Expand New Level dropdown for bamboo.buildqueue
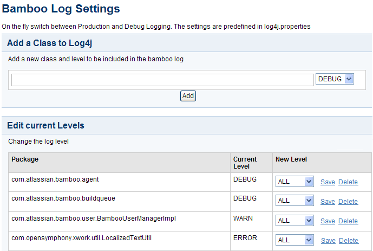The image size is (373, 251). (x=295, y=201)
